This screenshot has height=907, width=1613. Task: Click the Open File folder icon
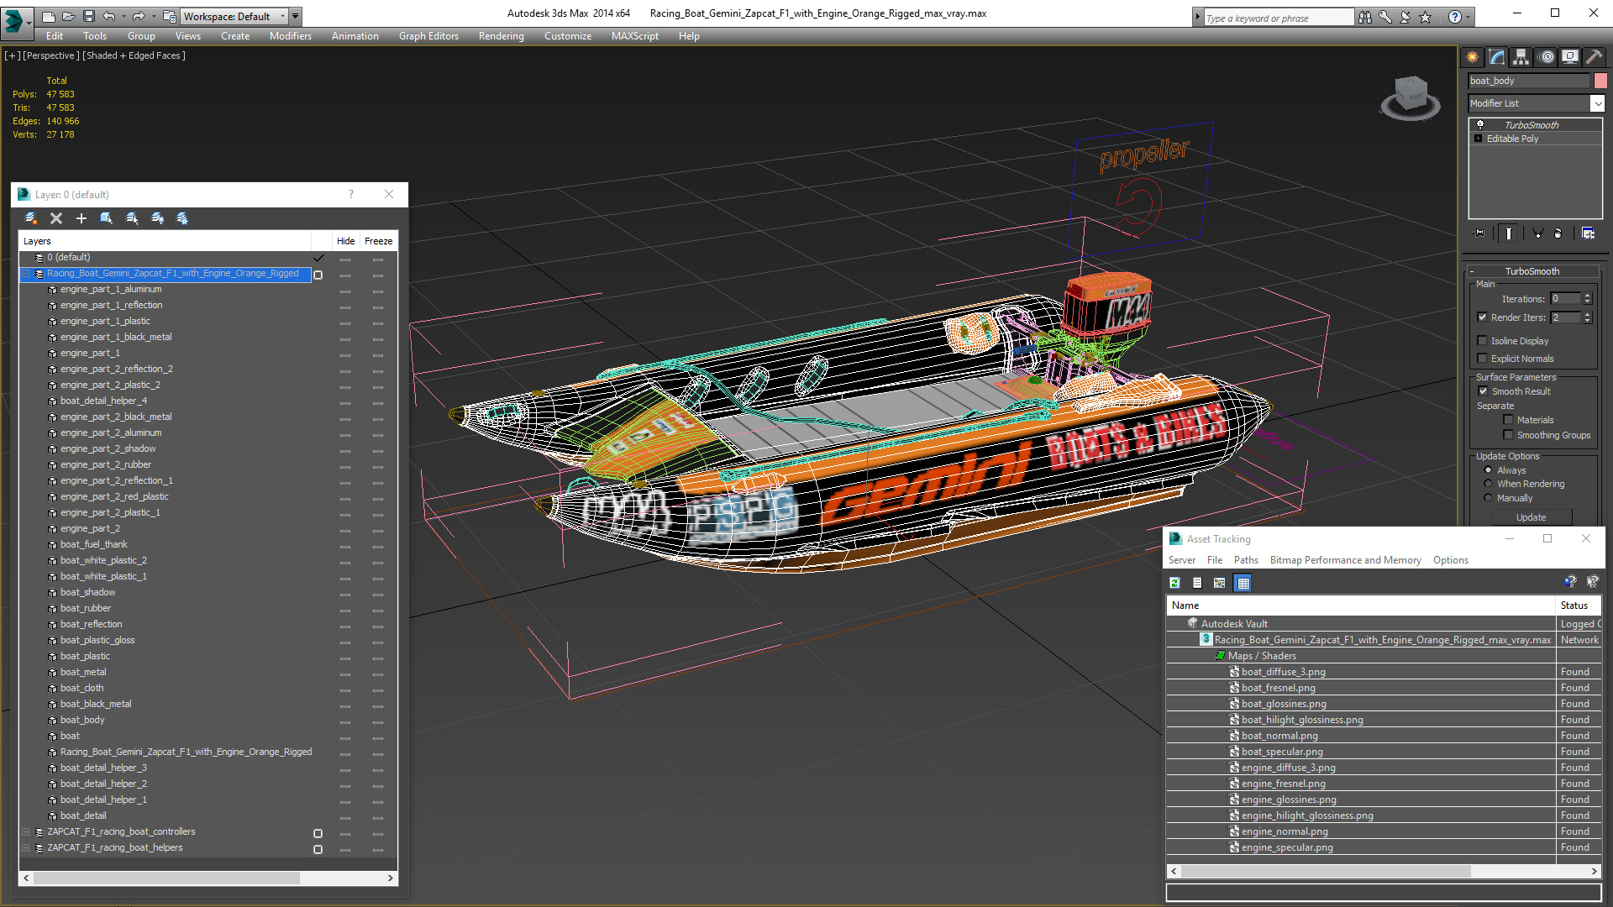pos(68,16)
